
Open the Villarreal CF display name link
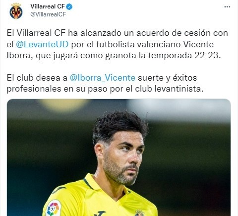click(x=48, y=6)
